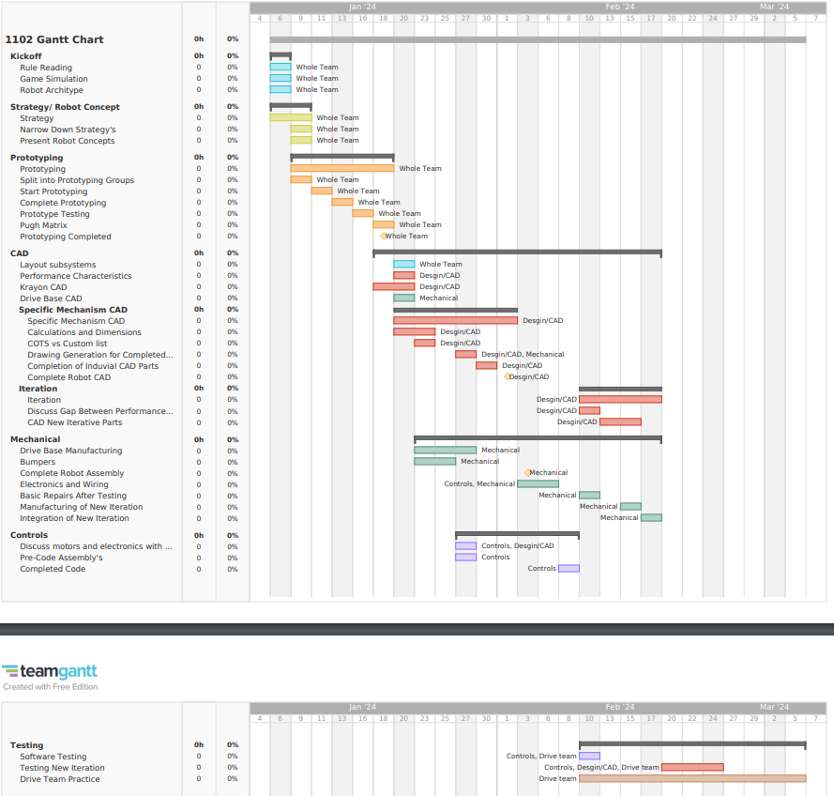Select the Drive Team Practice task bar

point(692,779)
